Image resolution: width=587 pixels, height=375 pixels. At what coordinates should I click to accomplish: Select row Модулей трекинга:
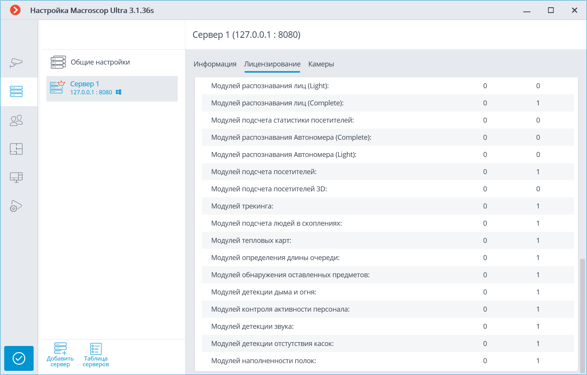coord(388,206)
